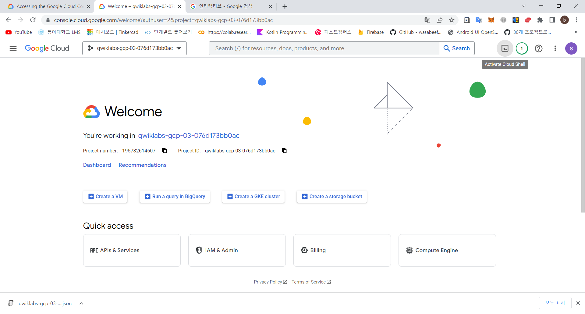Viewport: 585px width, 314px height.
Task: Open Chrome three-dot menu
Action: [x=576, y=20]
